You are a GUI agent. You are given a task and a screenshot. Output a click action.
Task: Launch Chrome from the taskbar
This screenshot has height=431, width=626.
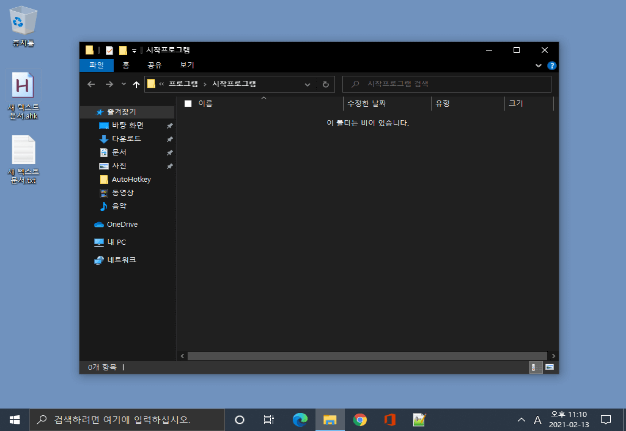[360, 419]
